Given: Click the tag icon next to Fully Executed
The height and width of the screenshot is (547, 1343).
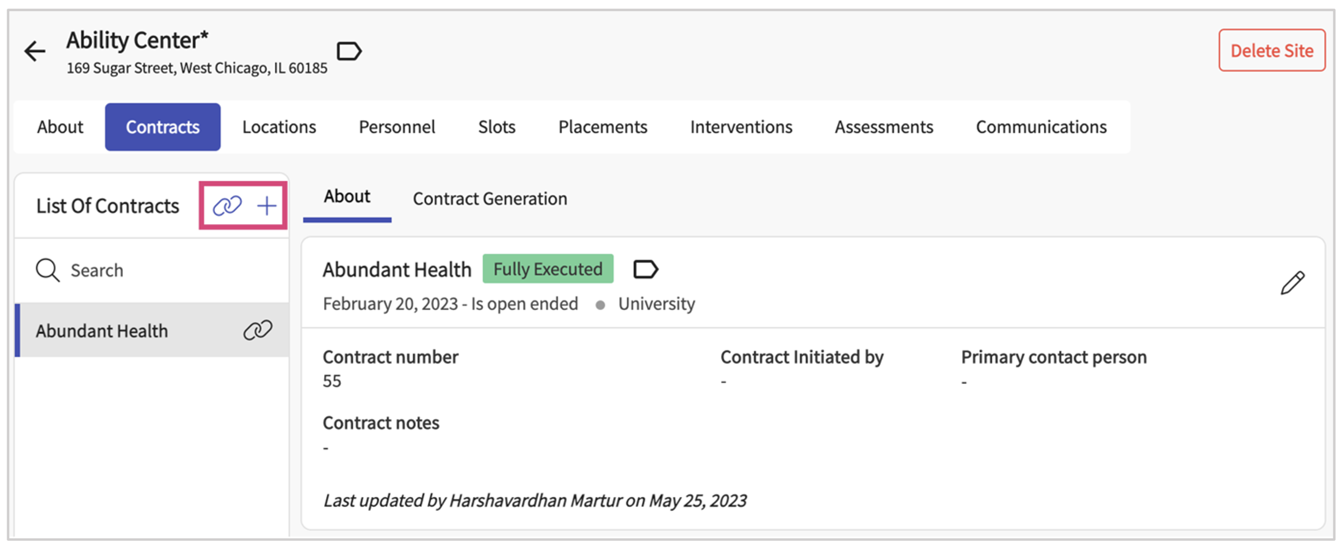Looking at the screenshot, I should click(645, 269).
